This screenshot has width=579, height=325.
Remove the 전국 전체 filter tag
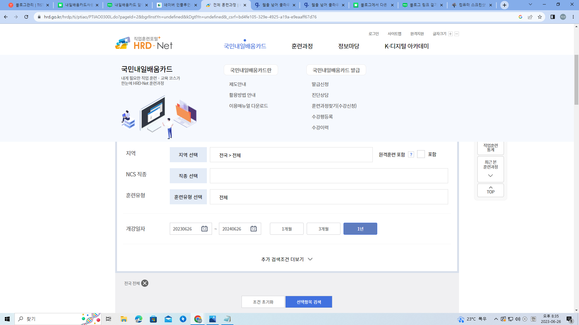pyautogui.click(x=145, y=283)
